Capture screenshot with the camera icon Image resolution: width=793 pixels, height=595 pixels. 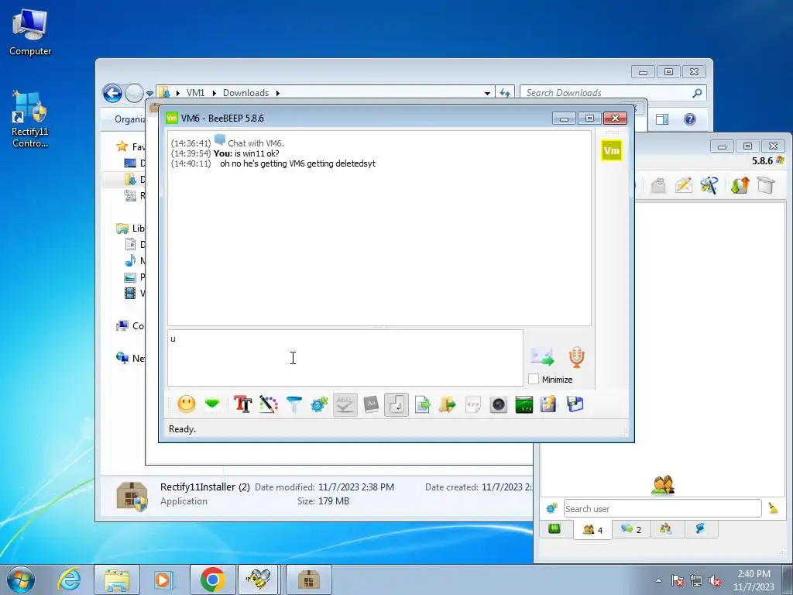499,404
